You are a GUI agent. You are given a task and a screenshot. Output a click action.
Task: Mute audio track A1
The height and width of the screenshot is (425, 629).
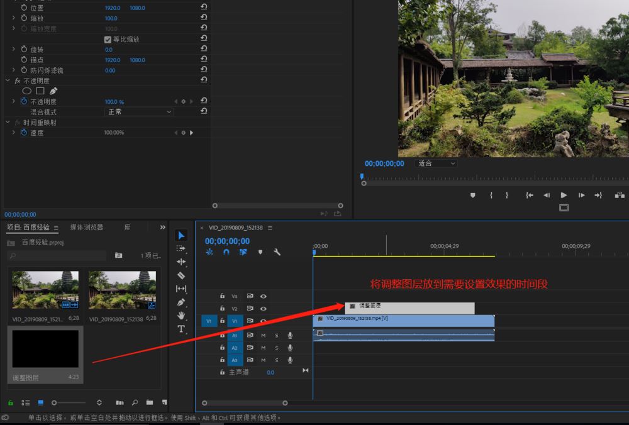pyautogui.click(x=263, y=336)
